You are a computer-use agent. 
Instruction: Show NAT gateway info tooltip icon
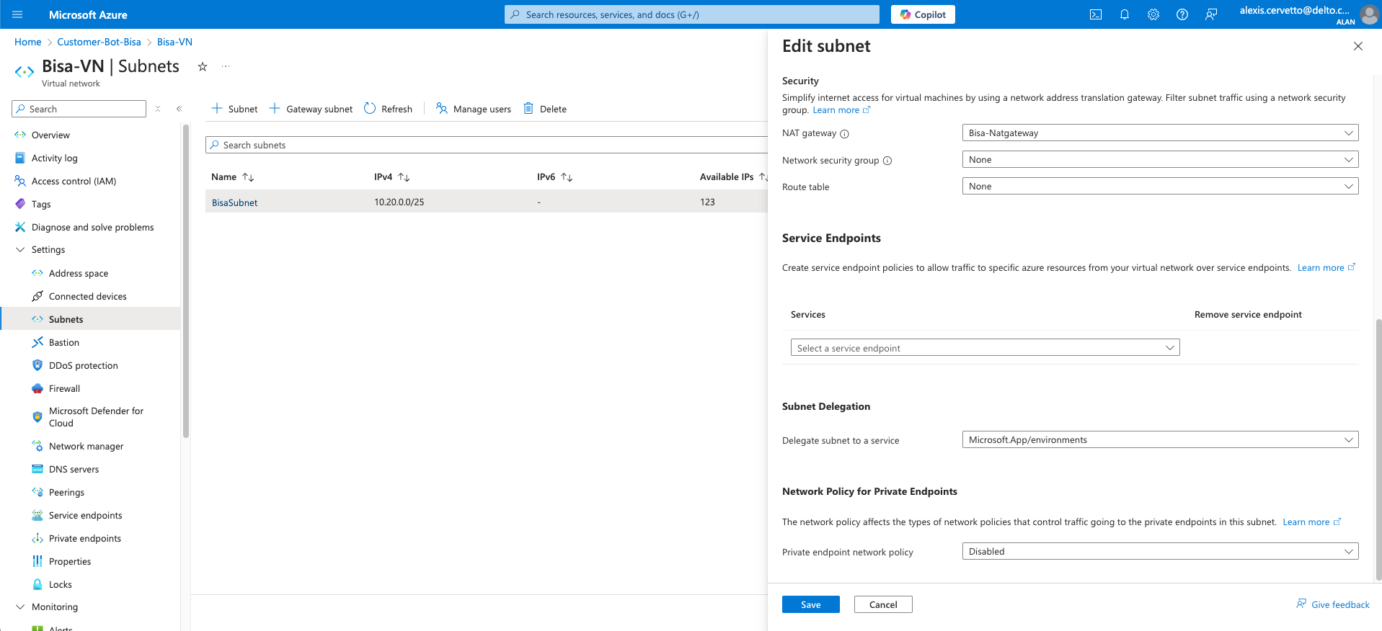(845, 133)
